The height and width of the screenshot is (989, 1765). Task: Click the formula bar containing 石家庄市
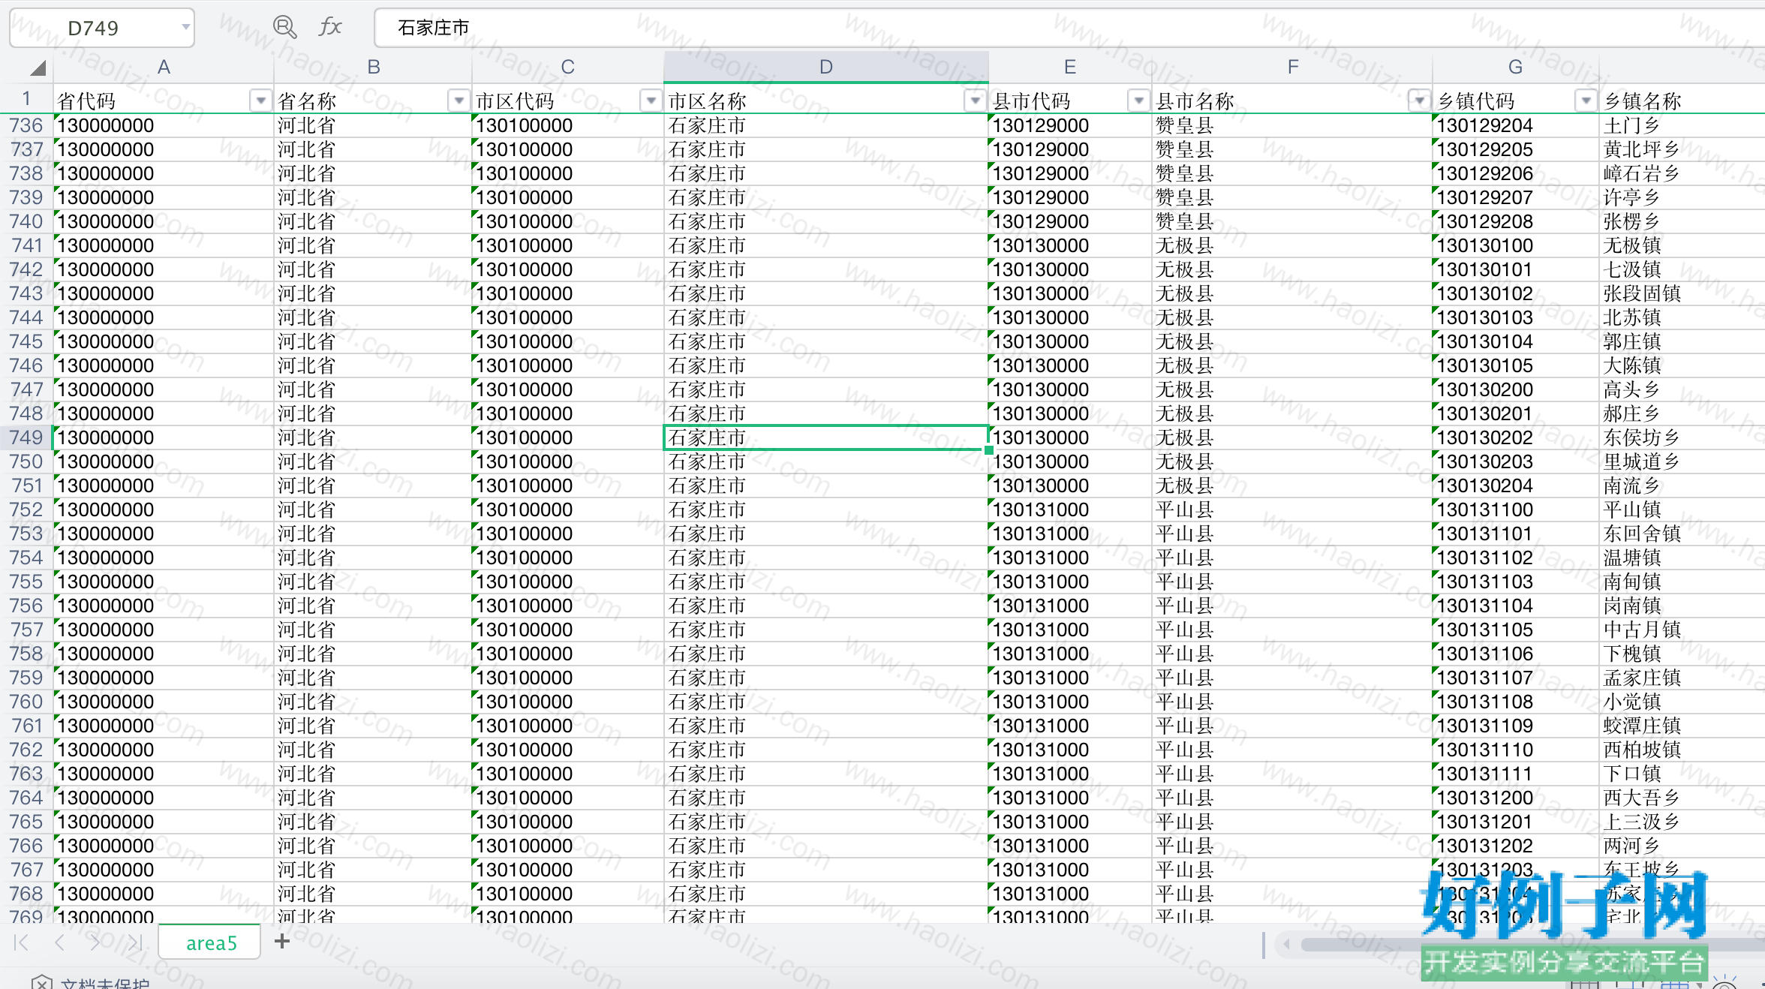pos(1069,28)
